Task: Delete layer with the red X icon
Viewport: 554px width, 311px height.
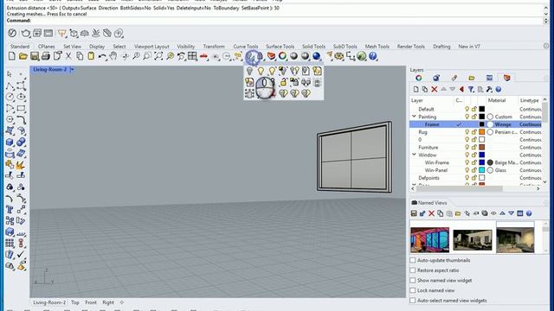Action: (x=435, y=90)
